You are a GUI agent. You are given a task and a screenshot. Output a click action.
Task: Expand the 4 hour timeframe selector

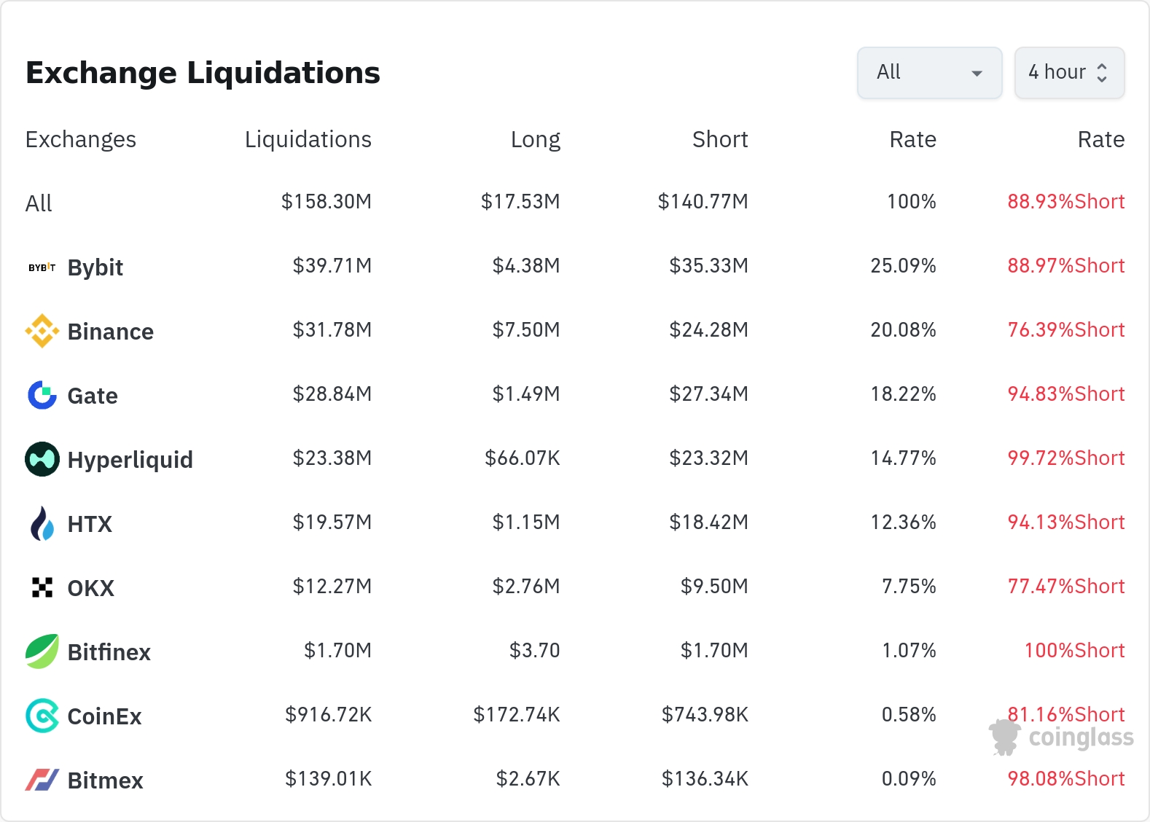pos(1057,72)
